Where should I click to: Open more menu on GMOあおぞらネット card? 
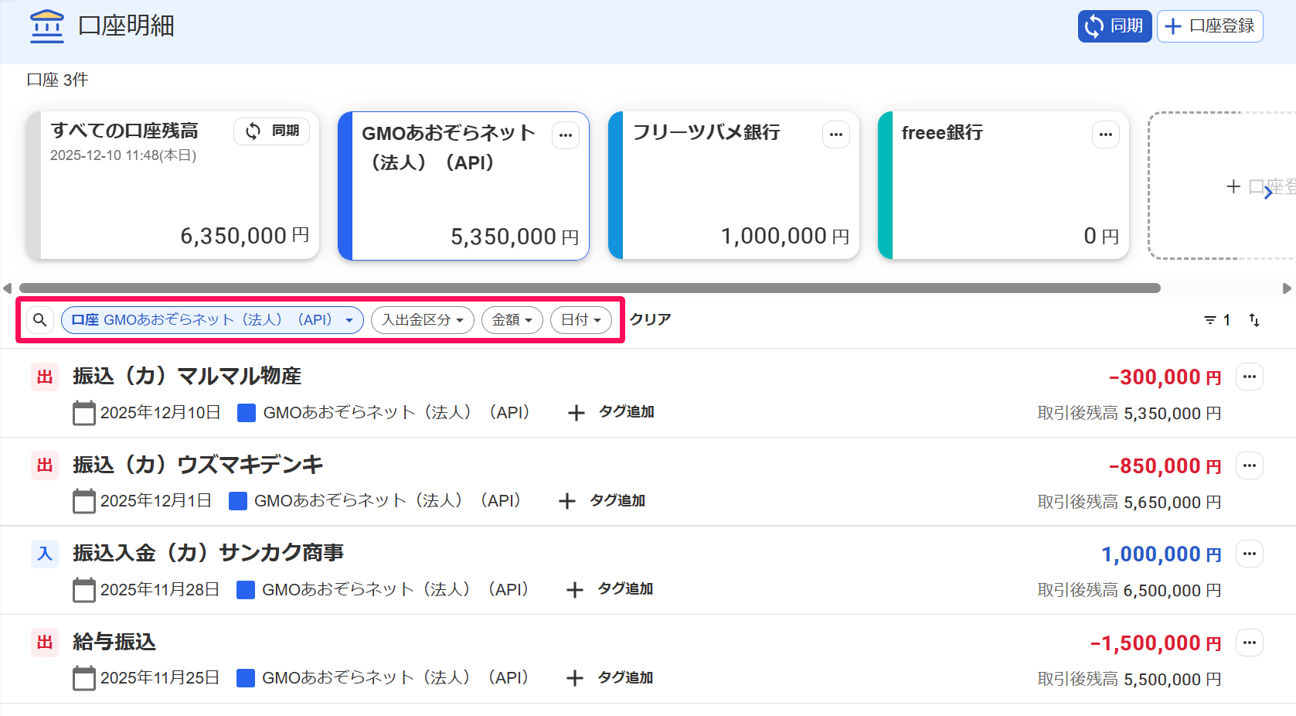(566, 135)
